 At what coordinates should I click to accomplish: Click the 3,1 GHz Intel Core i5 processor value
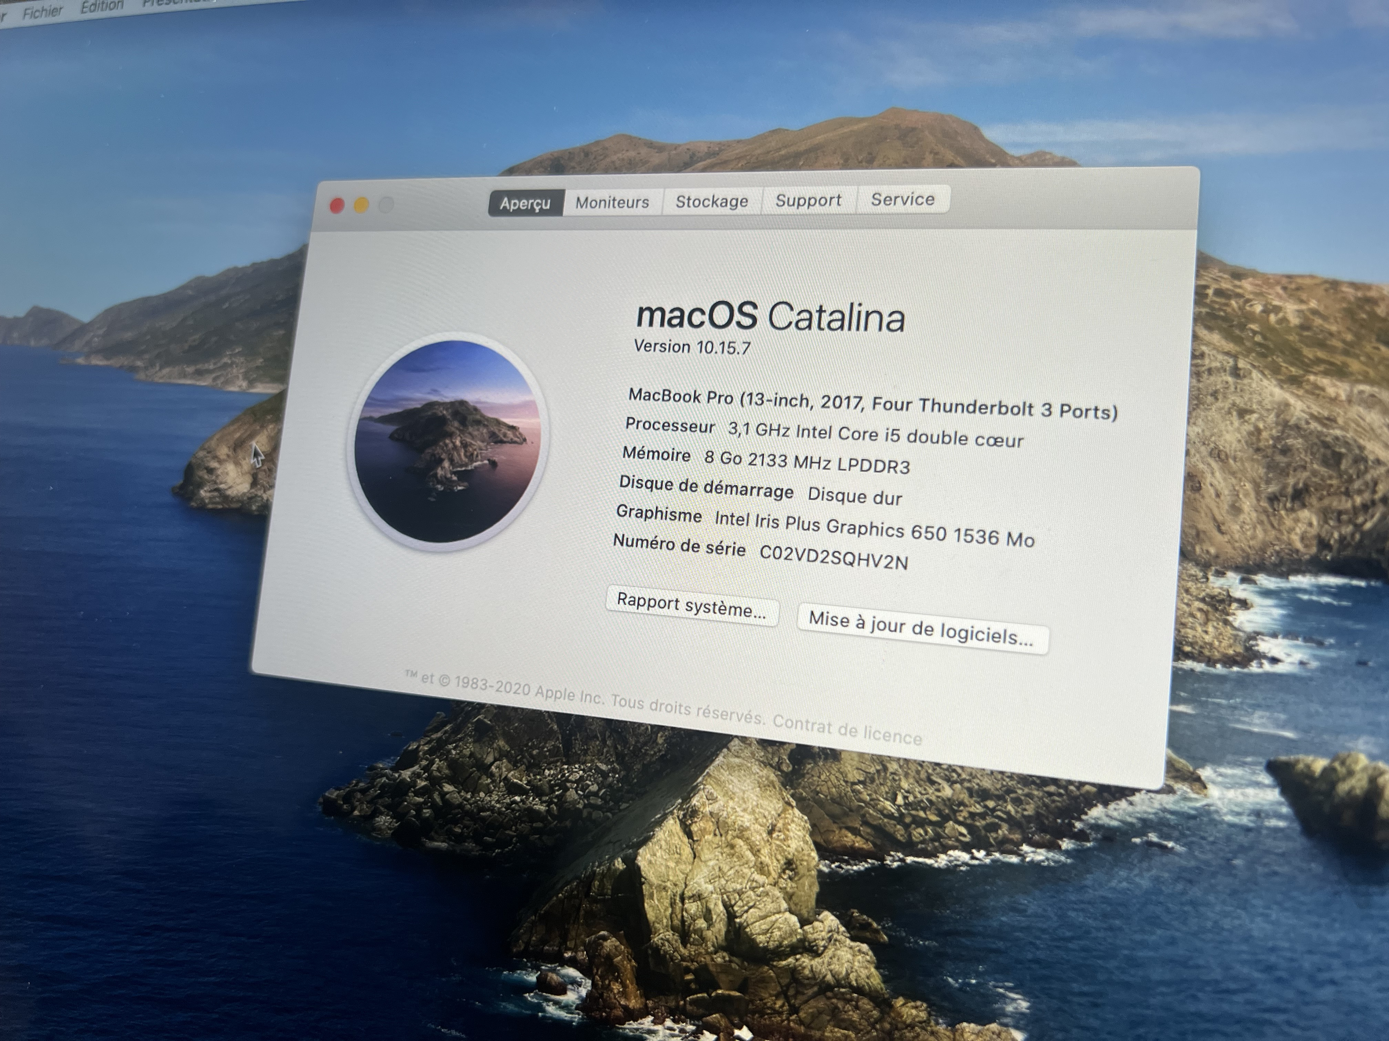coord(875,434)
